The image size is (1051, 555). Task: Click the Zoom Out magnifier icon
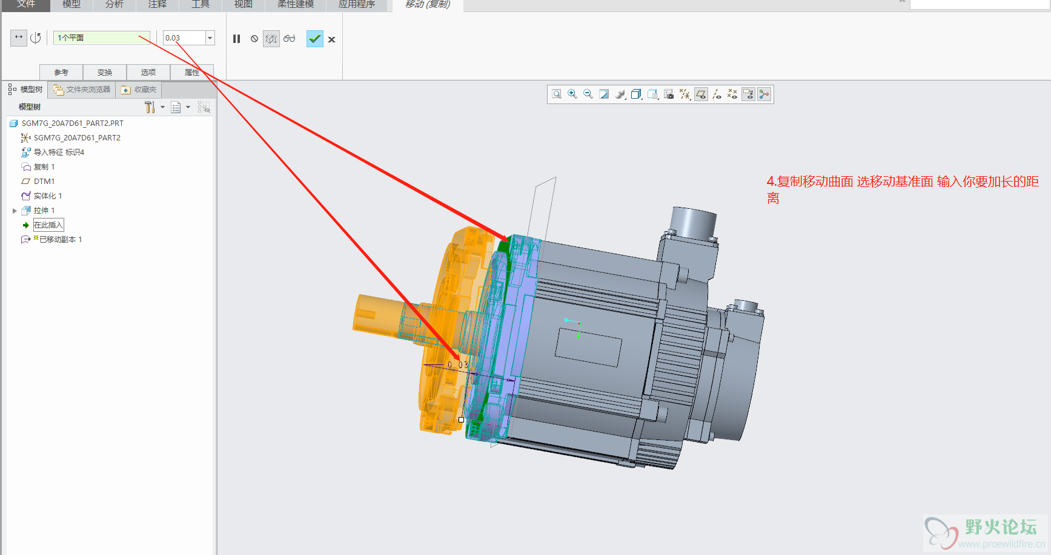588,94
